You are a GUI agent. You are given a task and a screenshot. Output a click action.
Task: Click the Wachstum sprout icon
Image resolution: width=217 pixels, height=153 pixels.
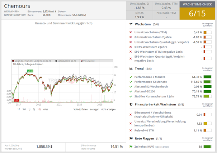coord(131,24)
